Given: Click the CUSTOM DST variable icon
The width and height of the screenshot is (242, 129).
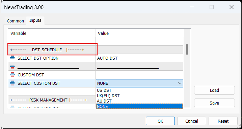Looking at the screenshot, I should pos(12,75).
